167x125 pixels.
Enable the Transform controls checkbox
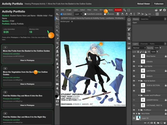(x=85, y=14)
